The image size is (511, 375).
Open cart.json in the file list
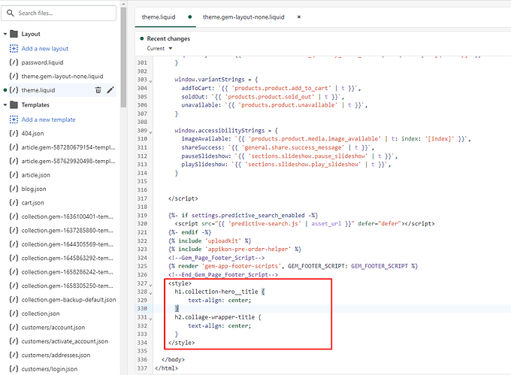point(34,202)
